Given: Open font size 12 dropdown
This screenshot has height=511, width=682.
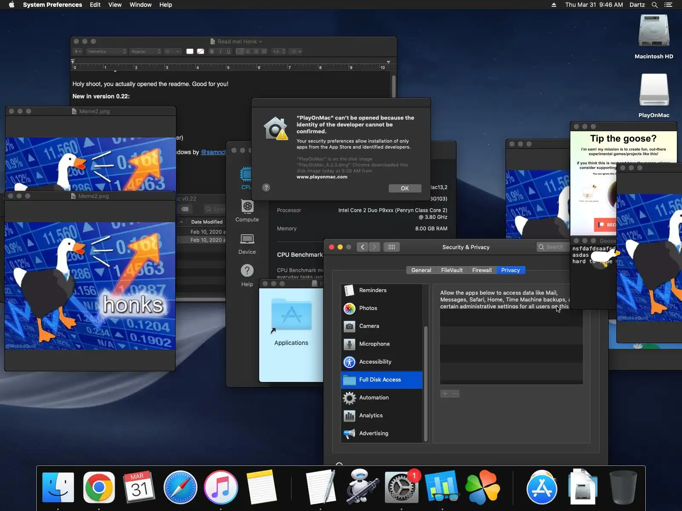Looking at the screenshot, I should pyautogui.click(x=172, y=52).
